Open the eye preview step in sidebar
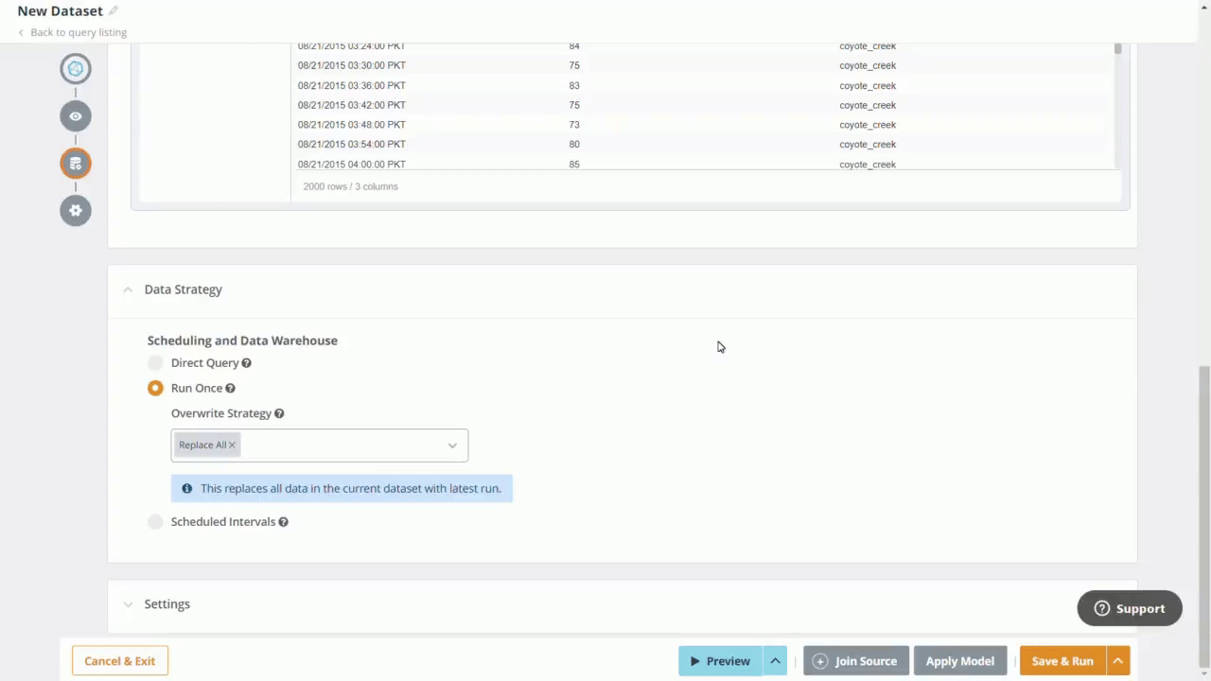The image size is (1211, 681). click(x=76, y=116)
